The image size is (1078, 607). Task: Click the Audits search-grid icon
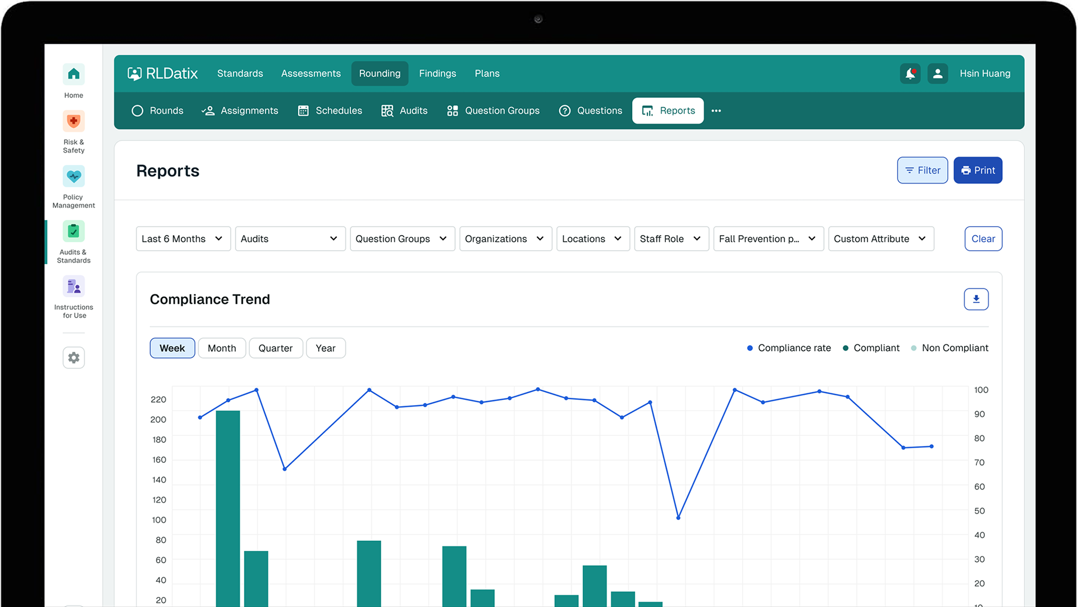[387, 111]
